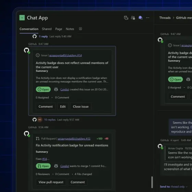This screenshot has width=192, height=192.
Task: Click Copilot icon in Threads panel issue card
Action: click(x=188, y=79)
